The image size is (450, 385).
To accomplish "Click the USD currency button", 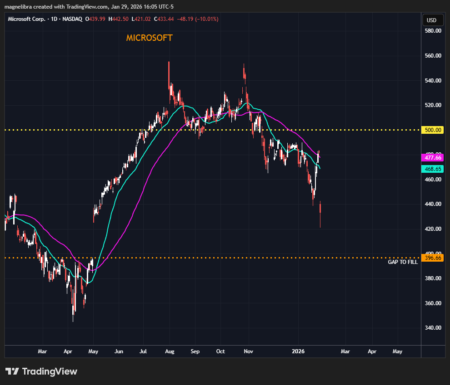I will point(433,20).
